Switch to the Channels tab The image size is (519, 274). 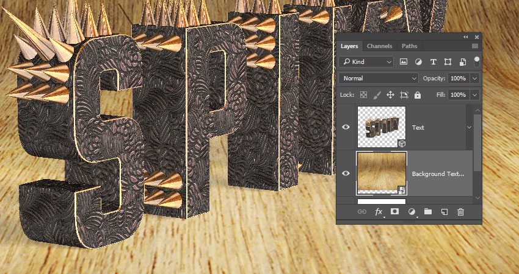point(380,46)
